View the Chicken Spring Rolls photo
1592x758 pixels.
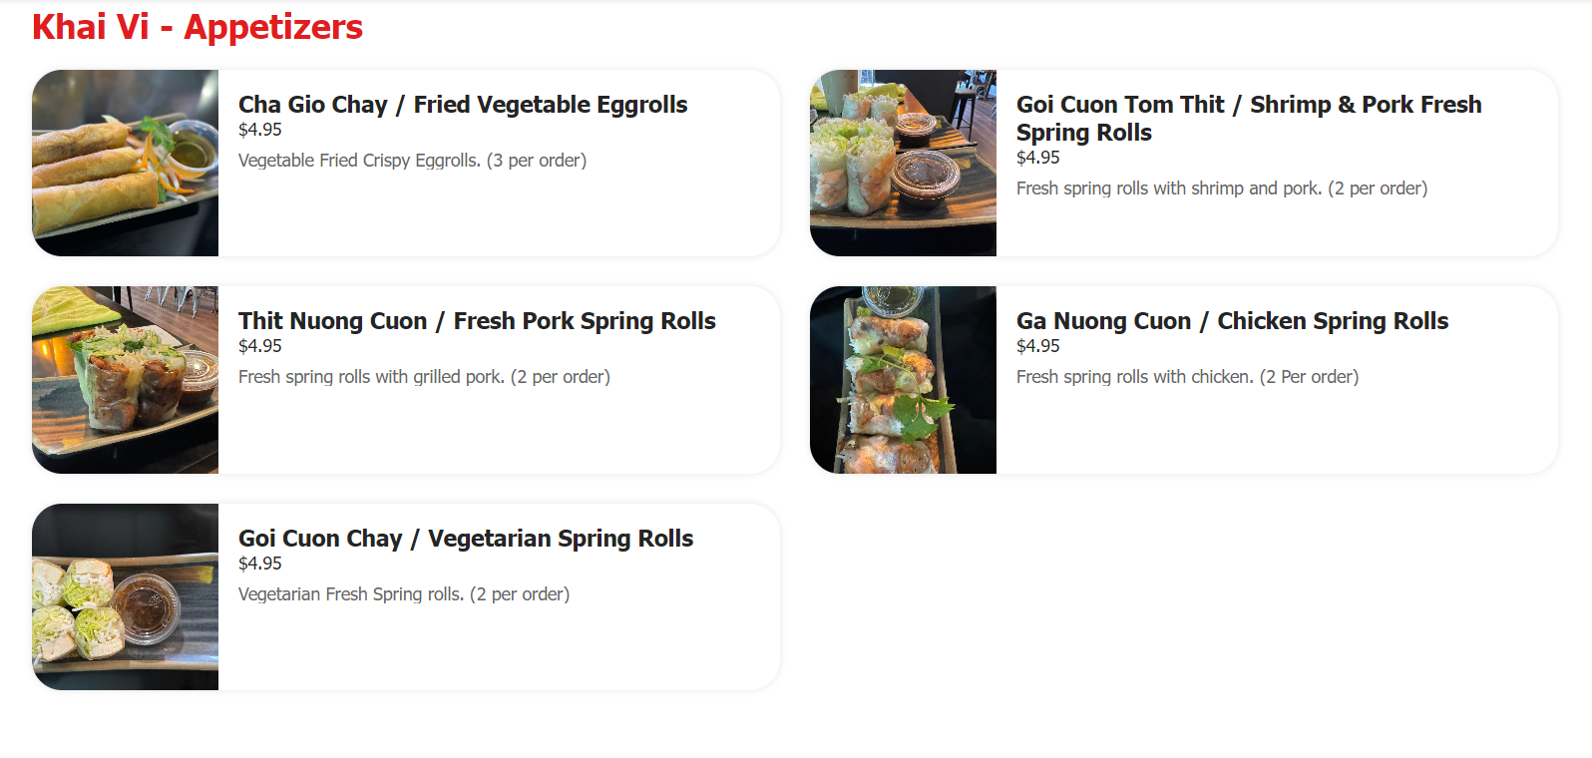[903, 379]
